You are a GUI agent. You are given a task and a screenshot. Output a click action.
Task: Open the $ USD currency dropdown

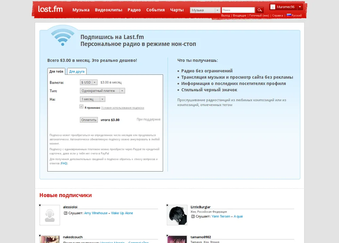coord(88,82)
